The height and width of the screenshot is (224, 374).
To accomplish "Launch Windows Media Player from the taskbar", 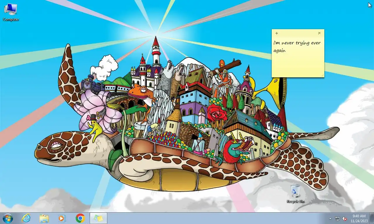I will [62, 218].
